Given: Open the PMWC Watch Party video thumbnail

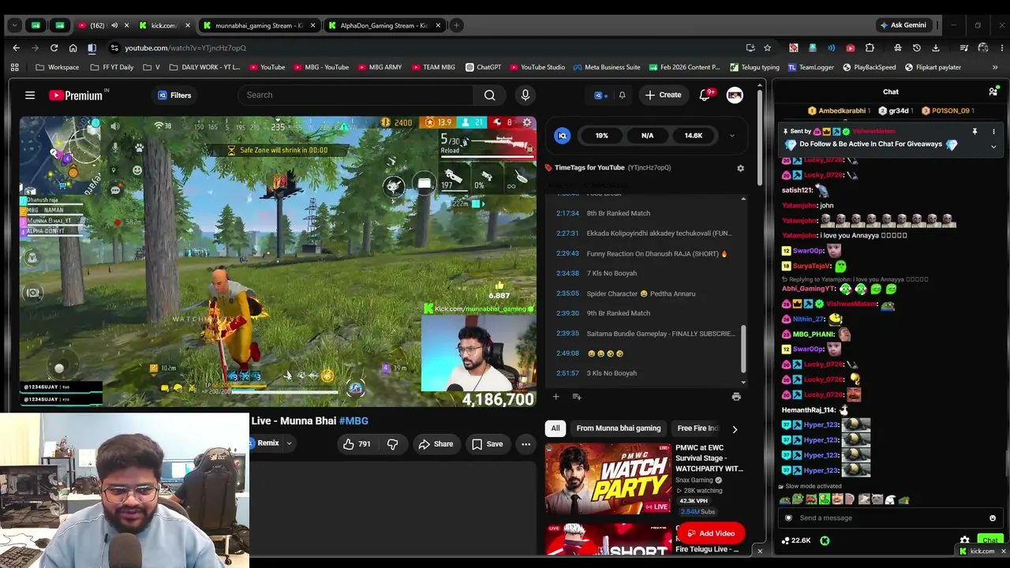Looking at the screenshot, I should (608, 479).
